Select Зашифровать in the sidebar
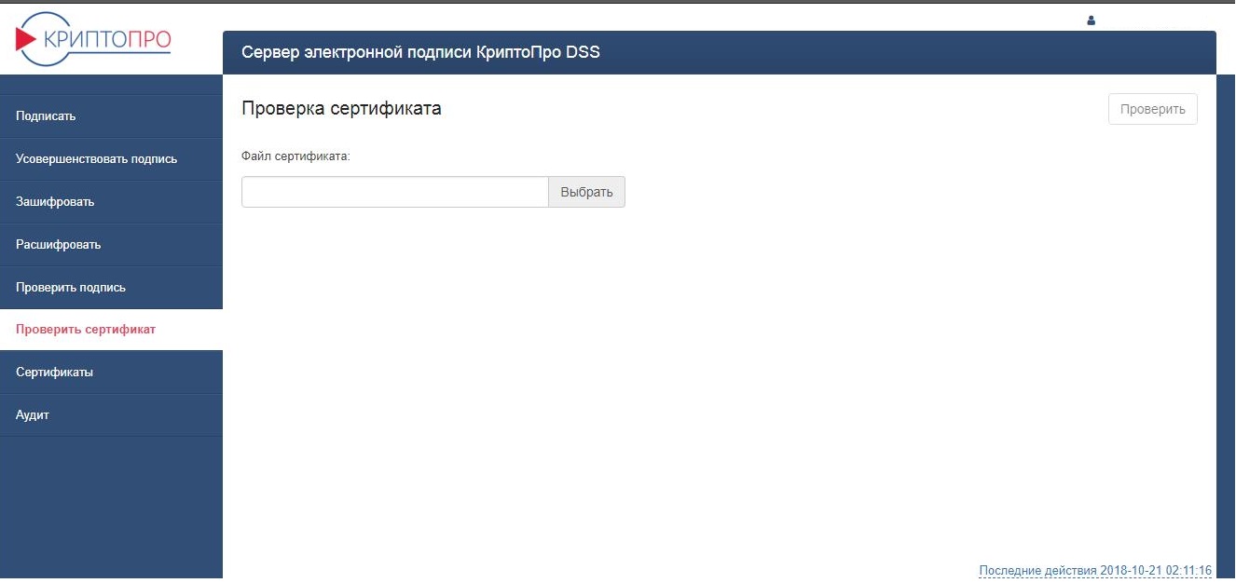Image resolution: width=1236 pixels, height=583 pixels. tap(111, 202)
